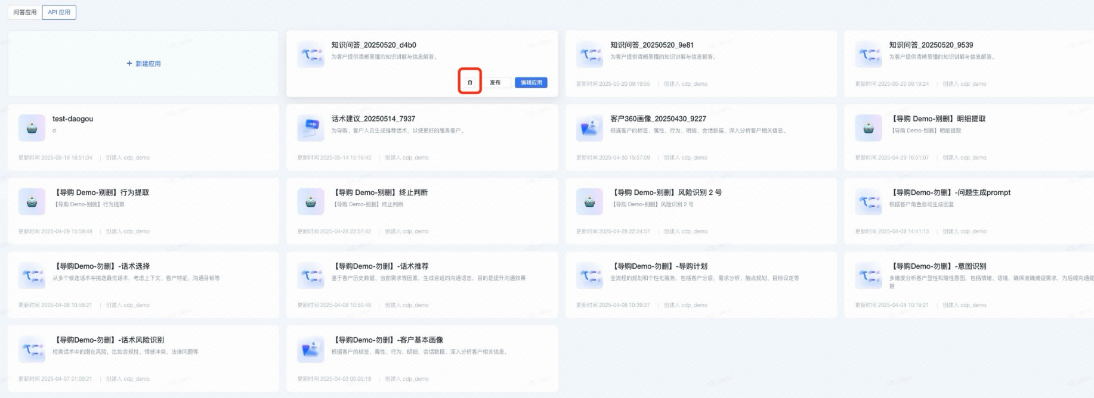
Task: Click the 【导购Demo-勿删】-话术推荐 app icon
Action: click(x=311, y=276)
